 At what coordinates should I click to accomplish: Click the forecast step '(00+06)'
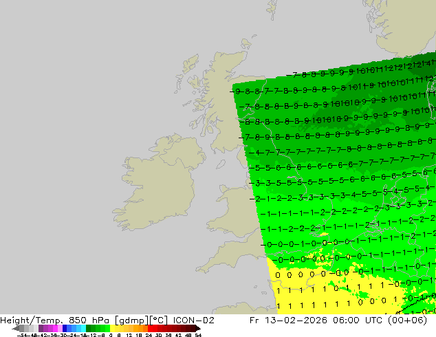407,320
